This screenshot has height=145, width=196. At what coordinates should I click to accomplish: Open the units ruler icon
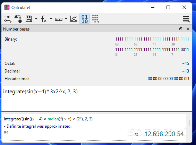click(59, 19)
